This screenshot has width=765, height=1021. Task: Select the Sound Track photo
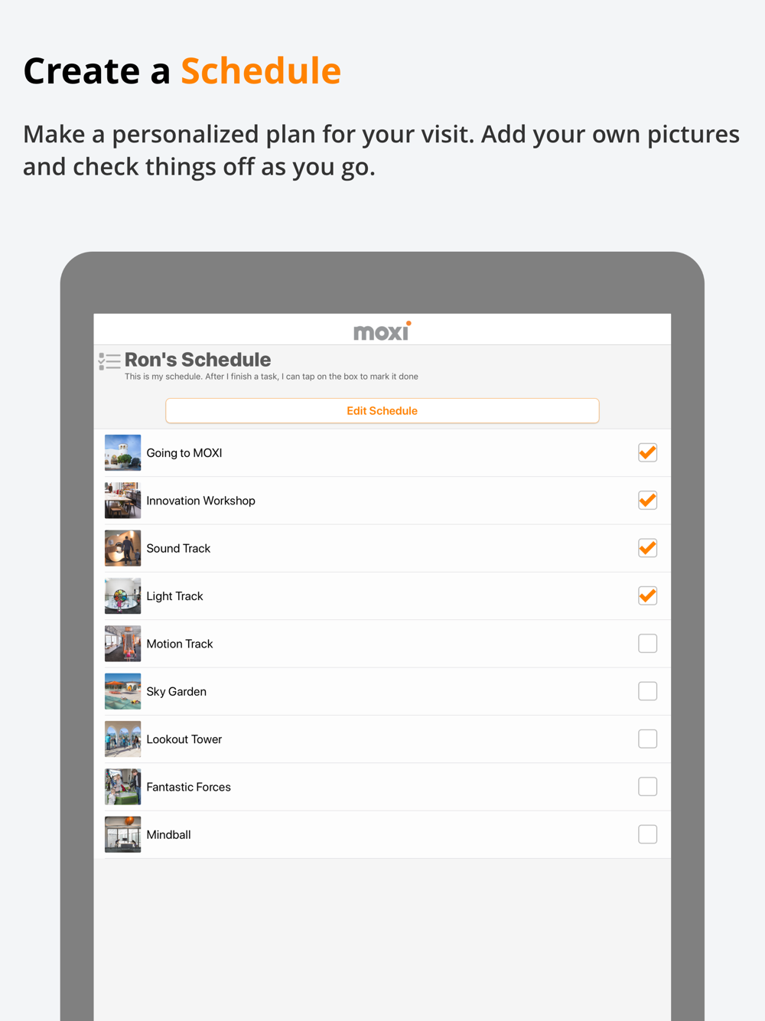(x=122, y=548)
